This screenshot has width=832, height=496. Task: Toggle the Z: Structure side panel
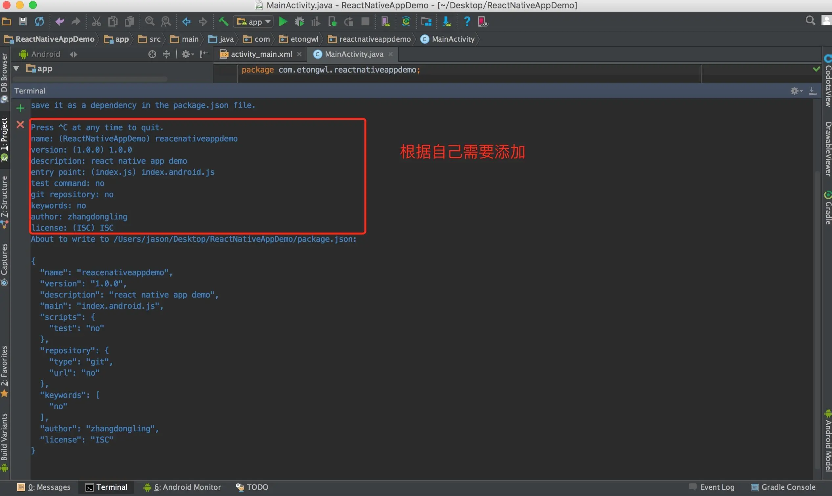(x=4, y=202)
